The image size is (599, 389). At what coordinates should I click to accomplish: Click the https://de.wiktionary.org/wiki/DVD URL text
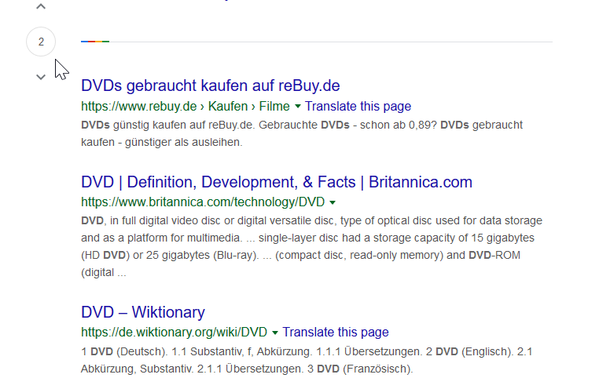[174, 333]
